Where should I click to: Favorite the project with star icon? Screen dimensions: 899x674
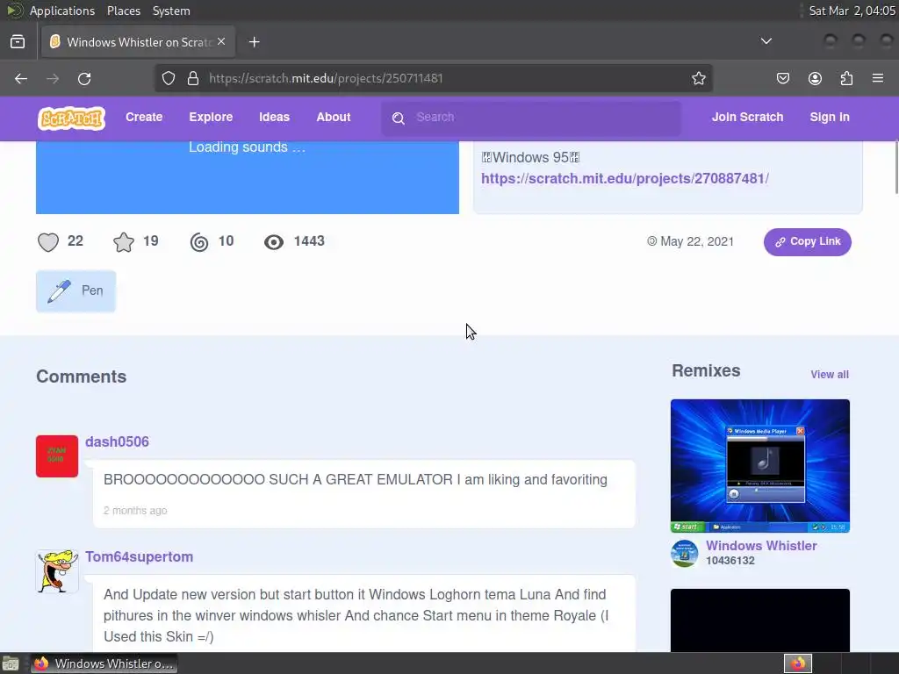[x=123, y=242]
